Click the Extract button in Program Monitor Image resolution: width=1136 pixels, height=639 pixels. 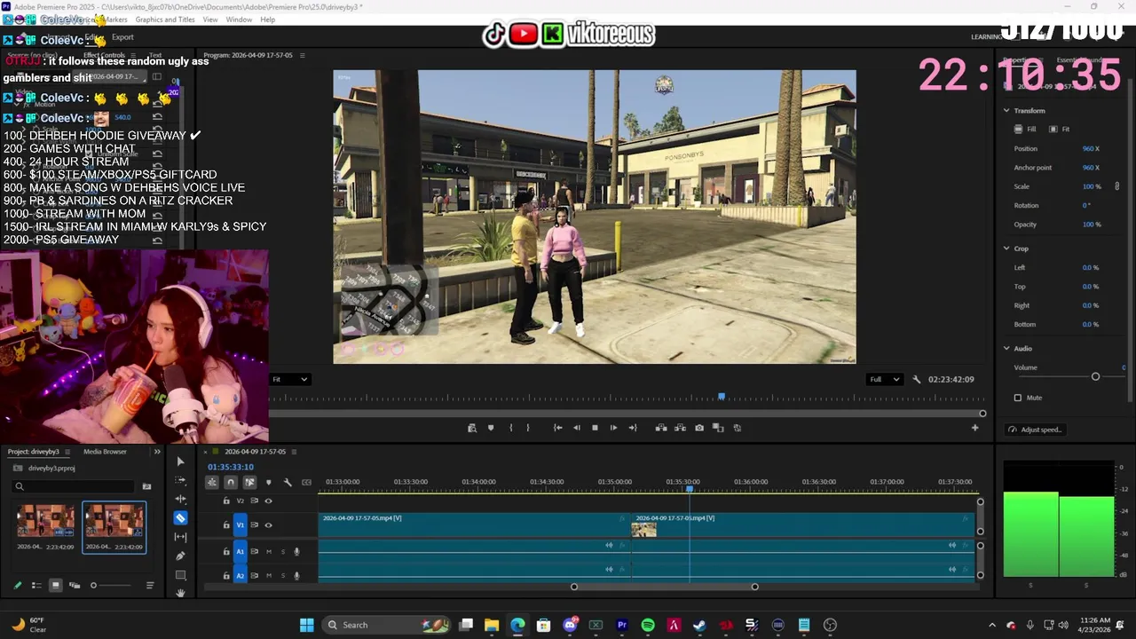click(680, 428)
